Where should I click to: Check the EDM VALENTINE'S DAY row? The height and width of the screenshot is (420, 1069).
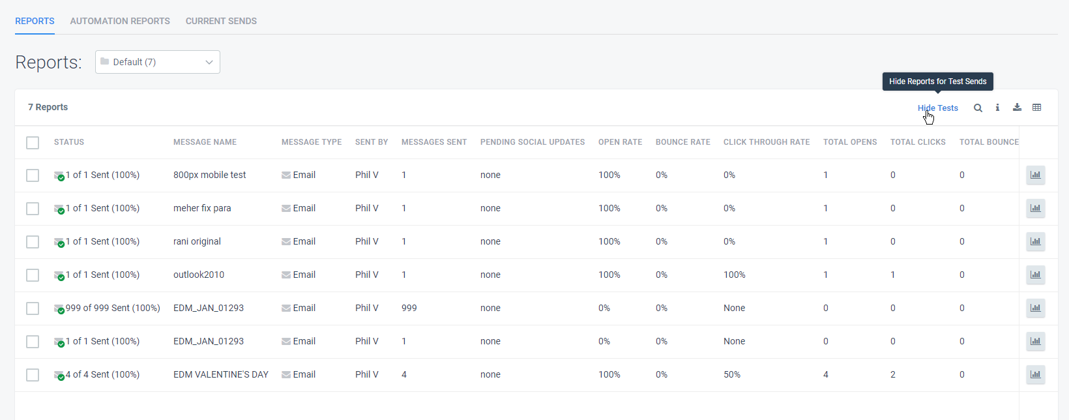click(33, 374)
